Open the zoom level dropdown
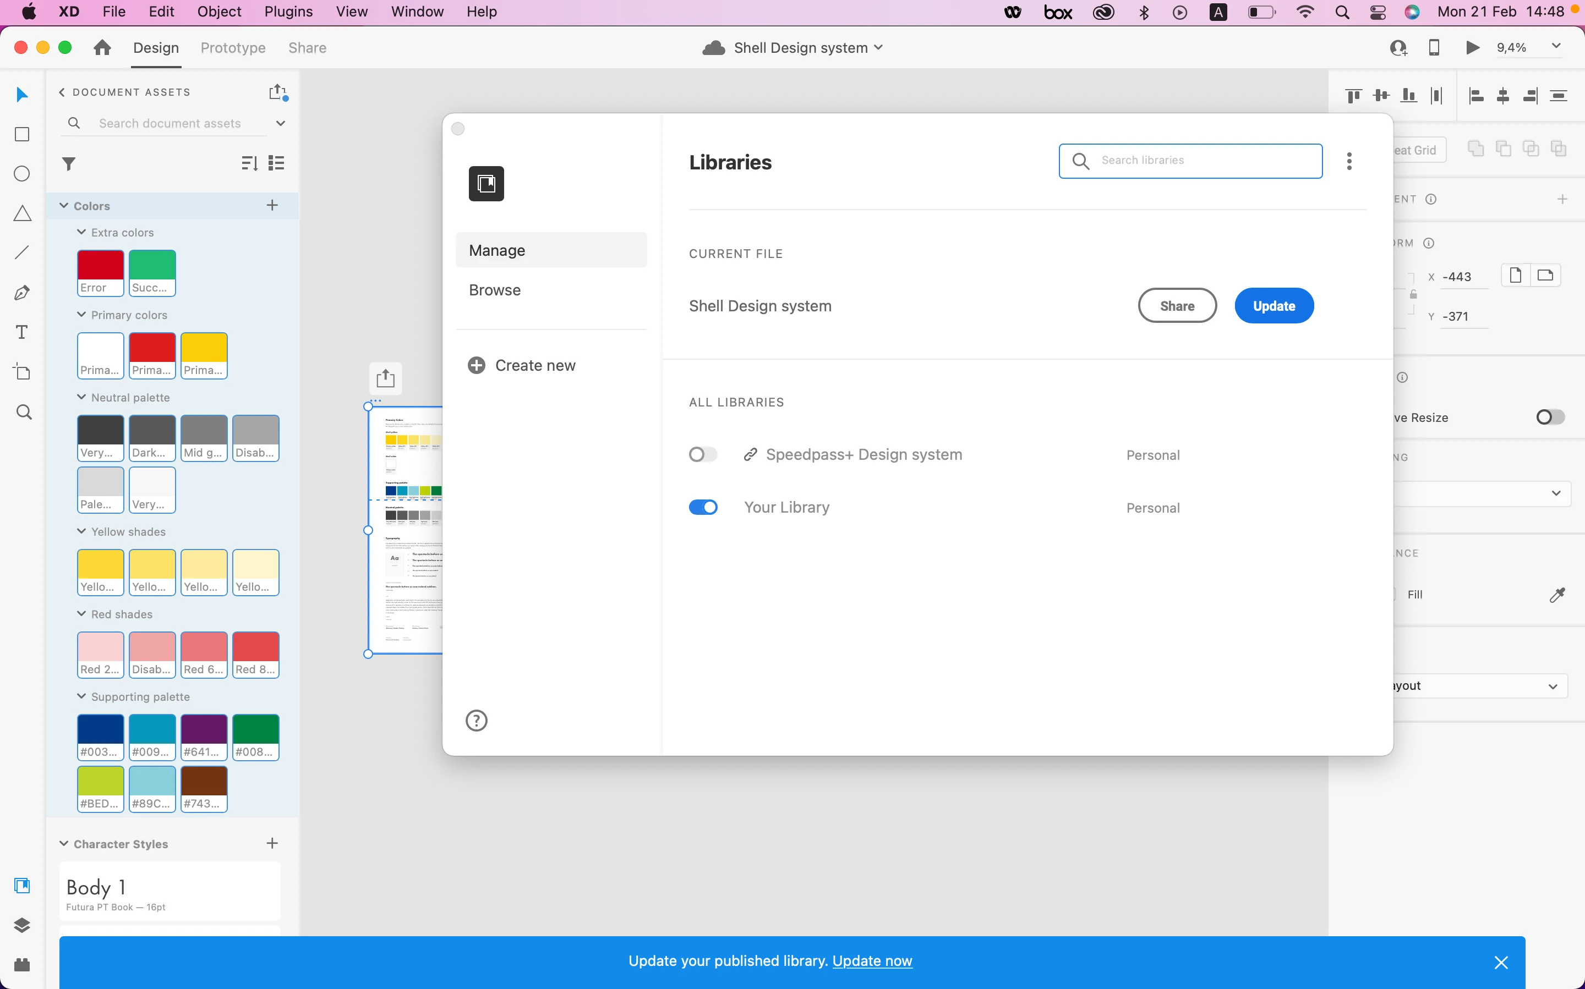The height and width of the screenshot is (989, 1585). tap(1555, 46)
